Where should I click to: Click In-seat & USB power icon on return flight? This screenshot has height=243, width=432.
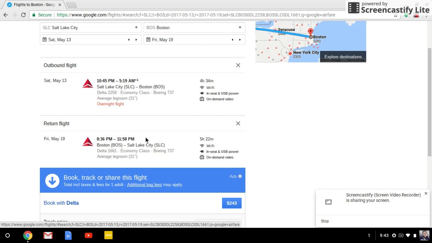pyautogui.click(x=202, y=152)
